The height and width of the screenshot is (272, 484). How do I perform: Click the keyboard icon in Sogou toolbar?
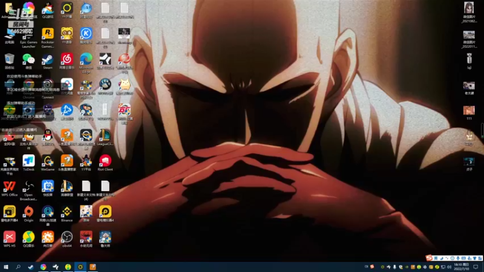[463, 258]
